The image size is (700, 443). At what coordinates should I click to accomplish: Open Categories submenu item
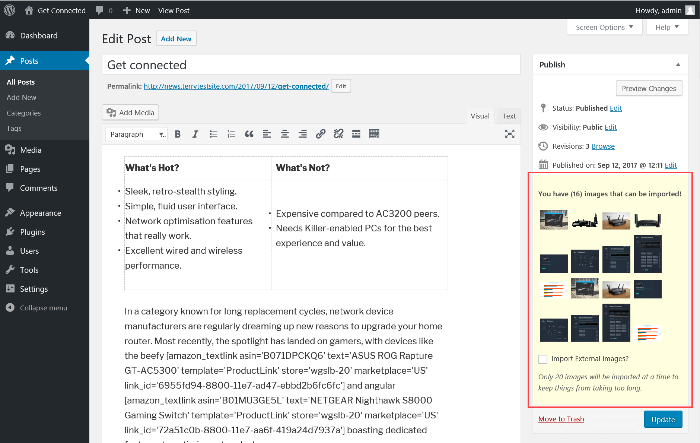24,113
